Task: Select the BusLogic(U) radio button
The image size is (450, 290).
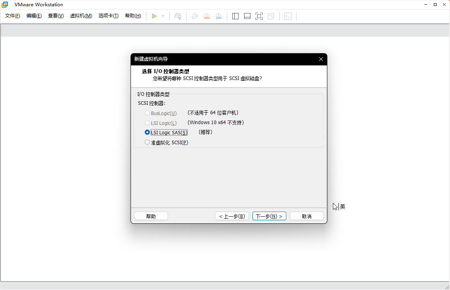Action: coord(147,113)
